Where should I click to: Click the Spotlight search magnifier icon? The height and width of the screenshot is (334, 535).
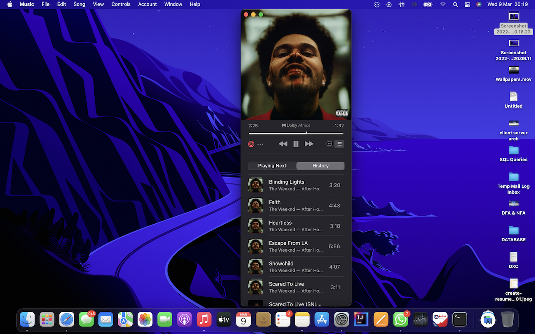[x=455, y=4]
